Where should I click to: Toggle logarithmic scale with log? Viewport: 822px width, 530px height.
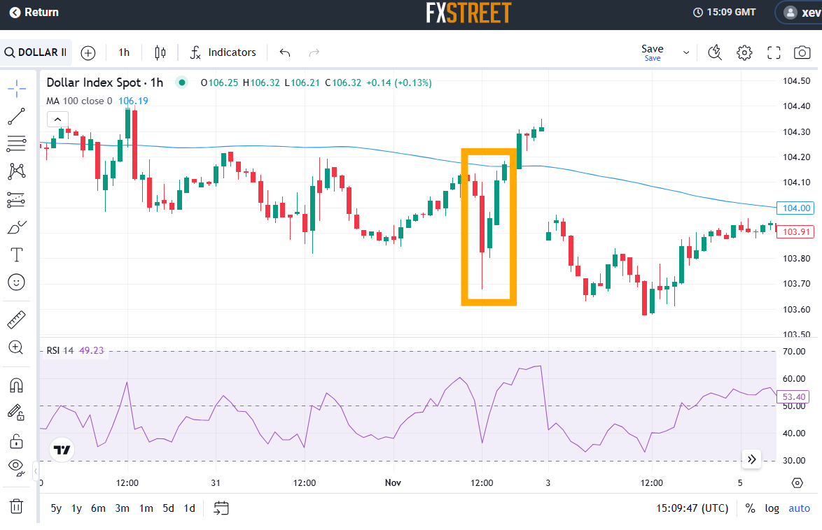pos(772,508)
